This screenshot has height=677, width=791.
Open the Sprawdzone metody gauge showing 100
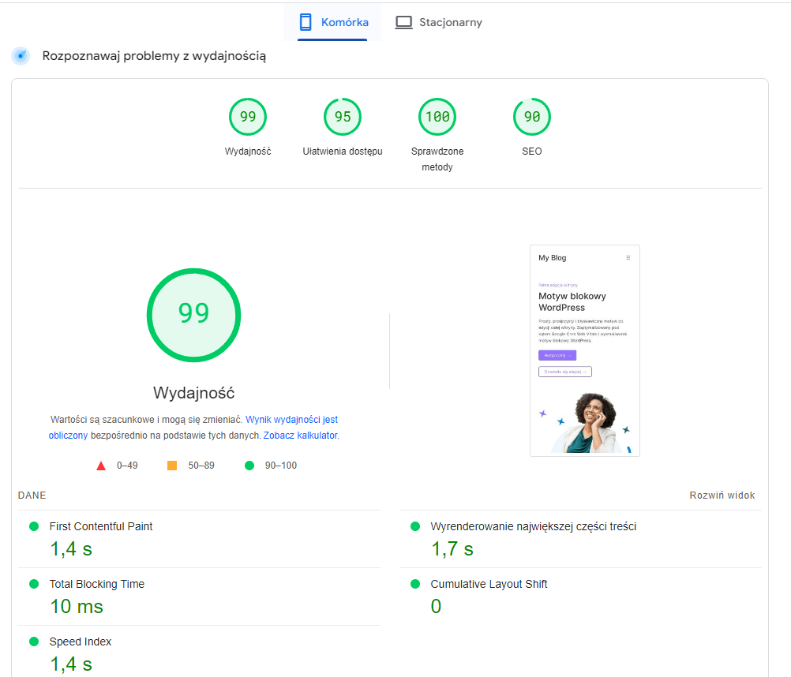point(437,116)
